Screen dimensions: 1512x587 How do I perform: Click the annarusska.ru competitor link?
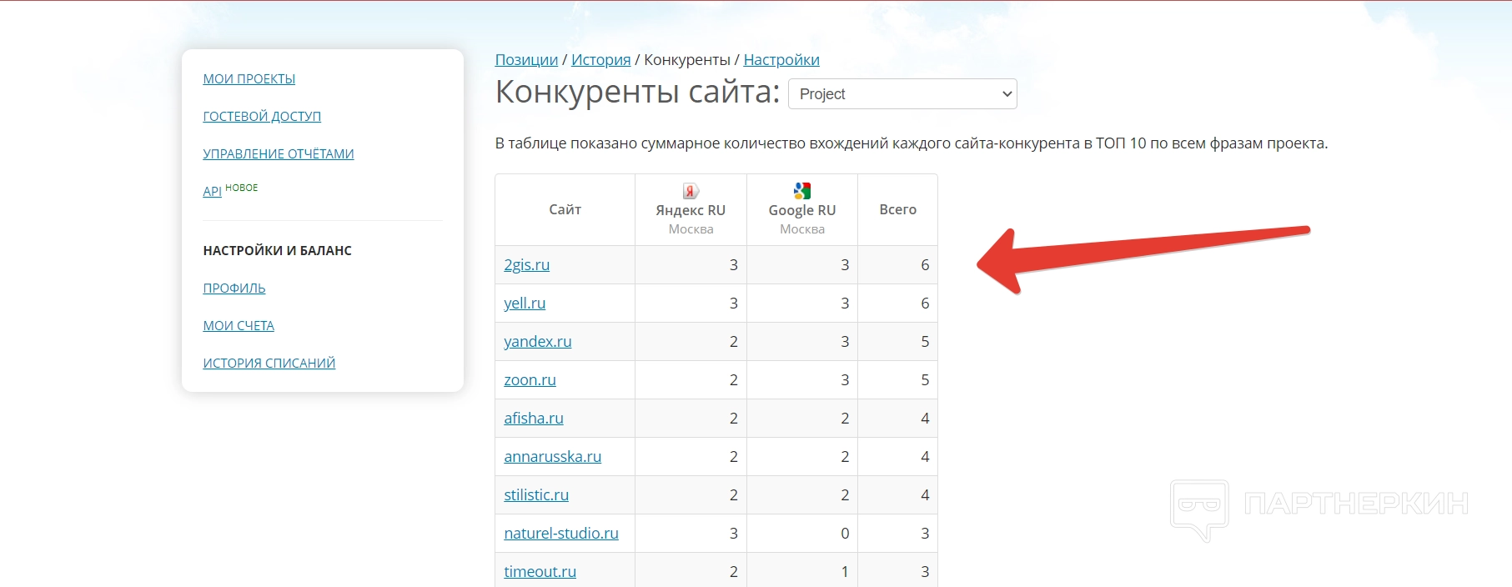(552, 457)
